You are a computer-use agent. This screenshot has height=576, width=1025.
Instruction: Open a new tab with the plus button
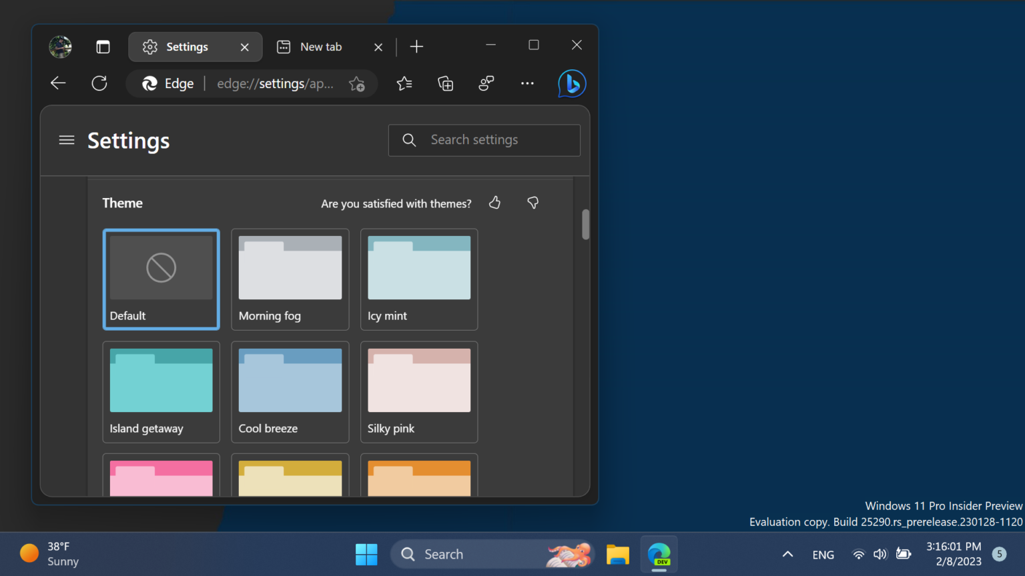[416, 47]
